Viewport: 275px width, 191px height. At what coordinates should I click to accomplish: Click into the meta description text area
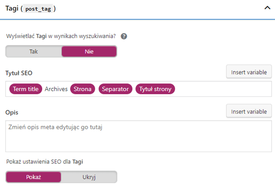[x=139, y=136]
